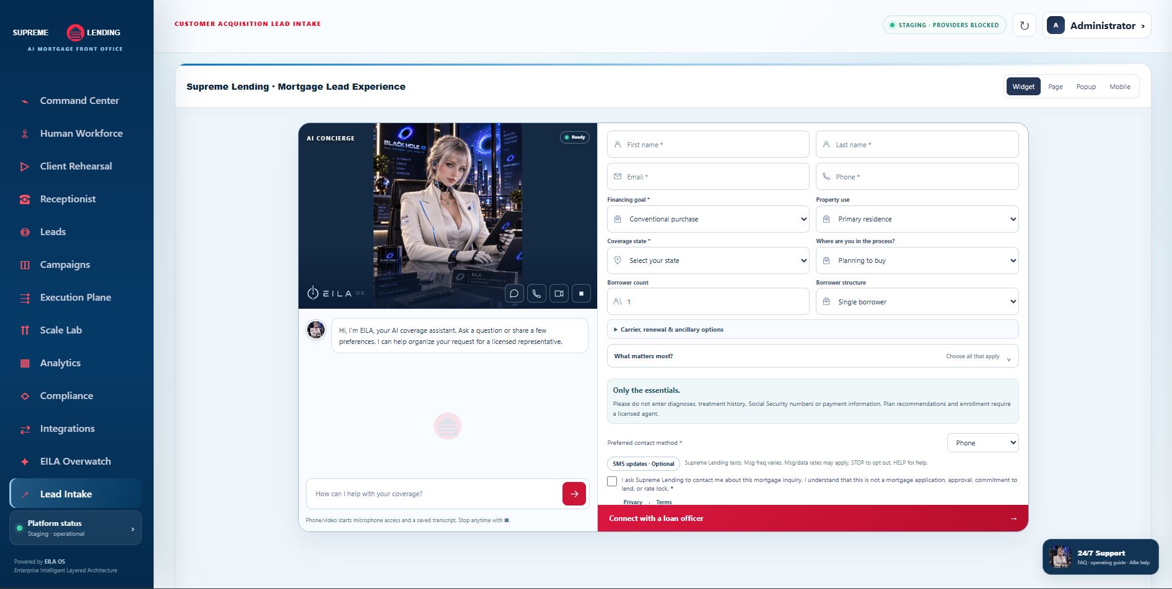
Task: Expand What matters most selector
Action: pos(813,356)
